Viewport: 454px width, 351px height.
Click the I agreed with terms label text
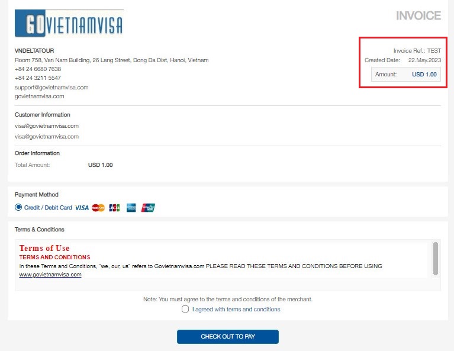pyautogui.click(x=236, y=310)
